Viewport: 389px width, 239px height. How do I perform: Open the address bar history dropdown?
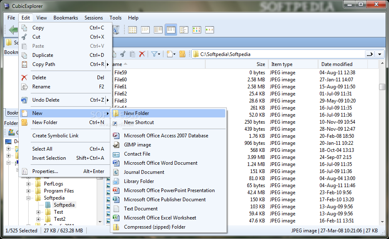[x=379, y=54]
